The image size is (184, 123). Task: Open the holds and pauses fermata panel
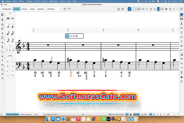coord(181,59)
